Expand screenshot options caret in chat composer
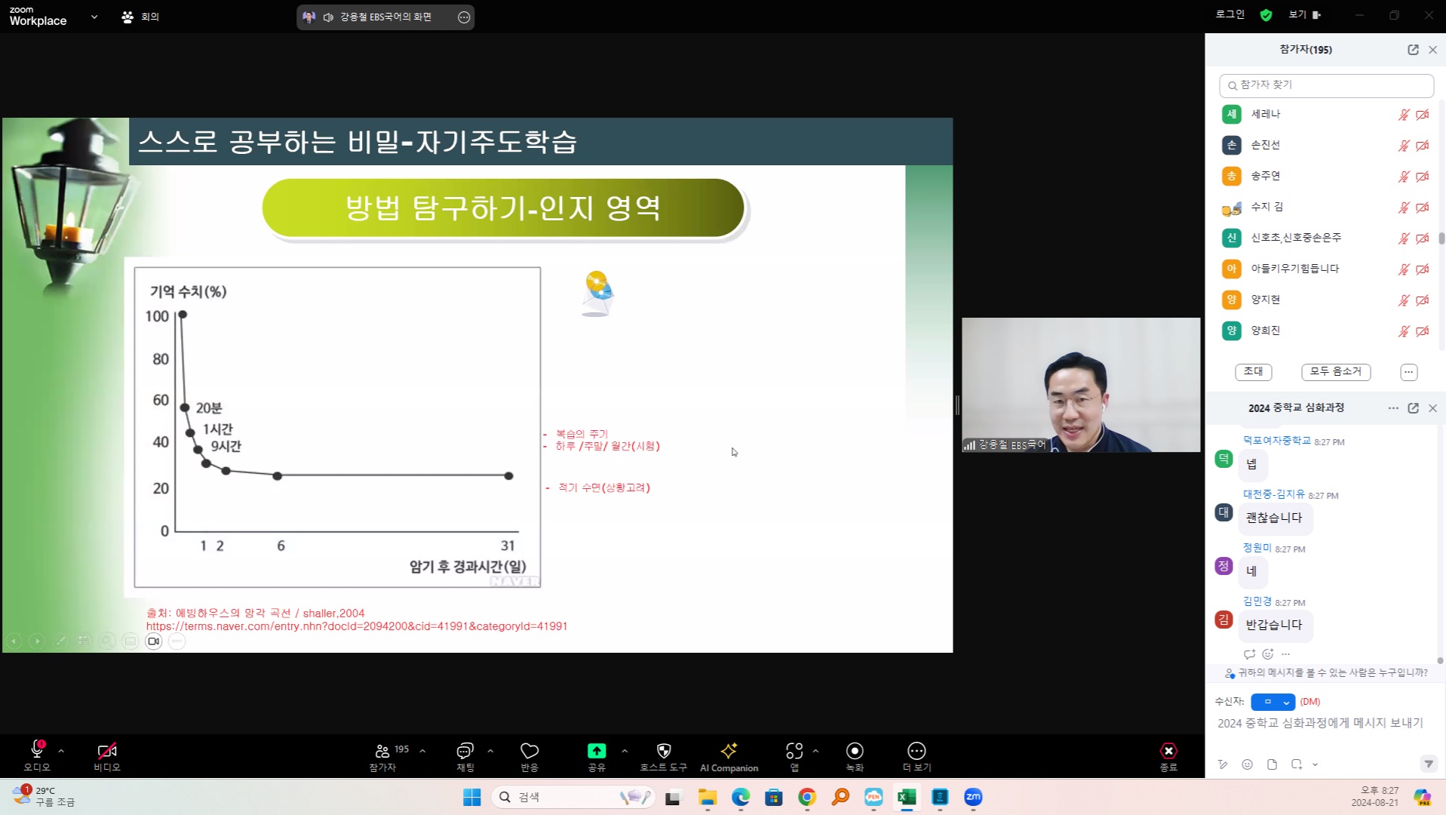Image resolution: width=1446 pixels, height=815 pixels. (x=1315, y=764)
